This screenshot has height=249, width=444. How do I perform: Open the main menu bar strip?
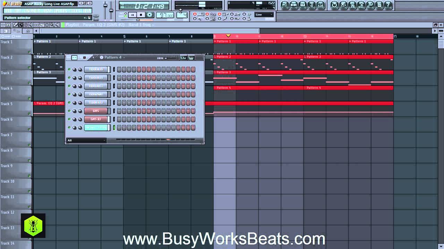click(47, 11)
